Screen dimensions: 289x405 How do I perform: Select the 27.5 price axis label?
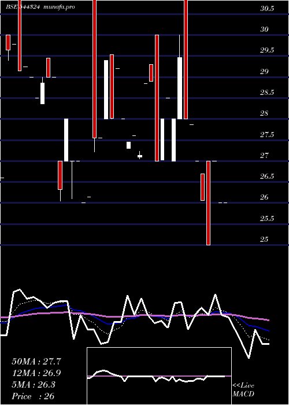point(267,135)
